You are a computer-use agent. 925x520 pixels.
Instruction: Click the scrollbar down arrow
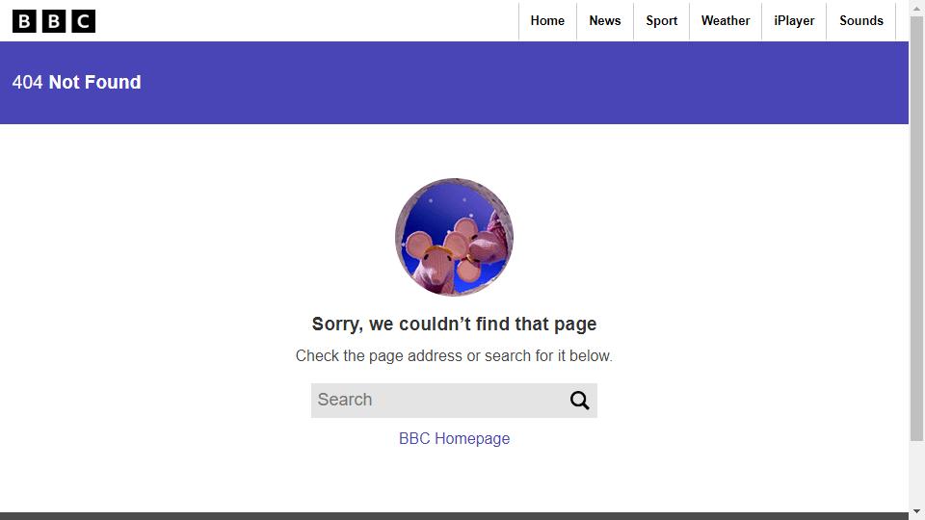click(916, 511)
